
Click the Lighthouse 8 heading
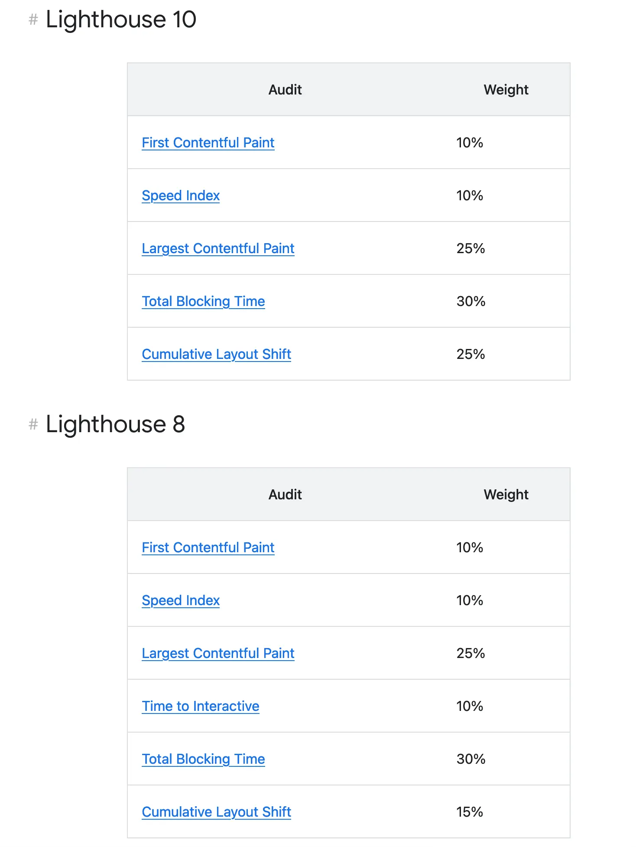(115, 425)
